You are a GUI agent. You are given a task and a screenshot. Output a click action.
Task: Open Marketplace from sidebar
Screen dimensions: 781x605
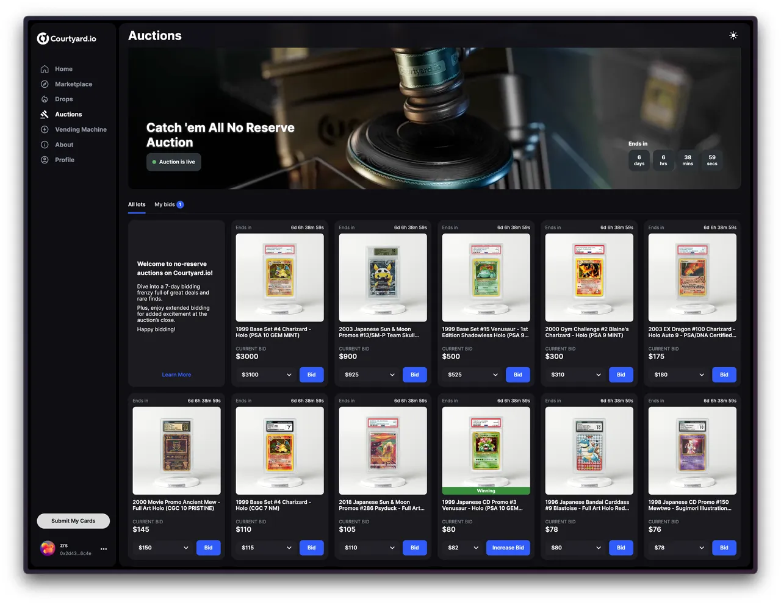click(x=73, y=84)
